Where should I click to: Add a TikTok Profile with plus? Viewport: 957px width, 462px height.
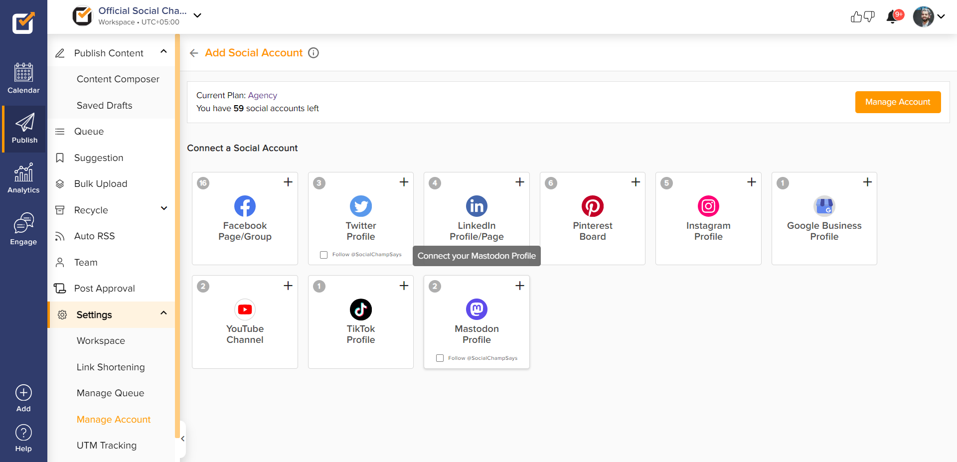404,286
